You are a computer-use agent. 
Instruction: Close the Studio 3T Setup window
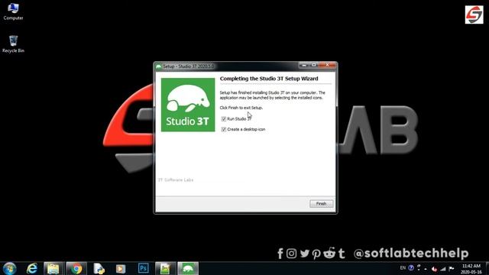click(x=327, y=65)
